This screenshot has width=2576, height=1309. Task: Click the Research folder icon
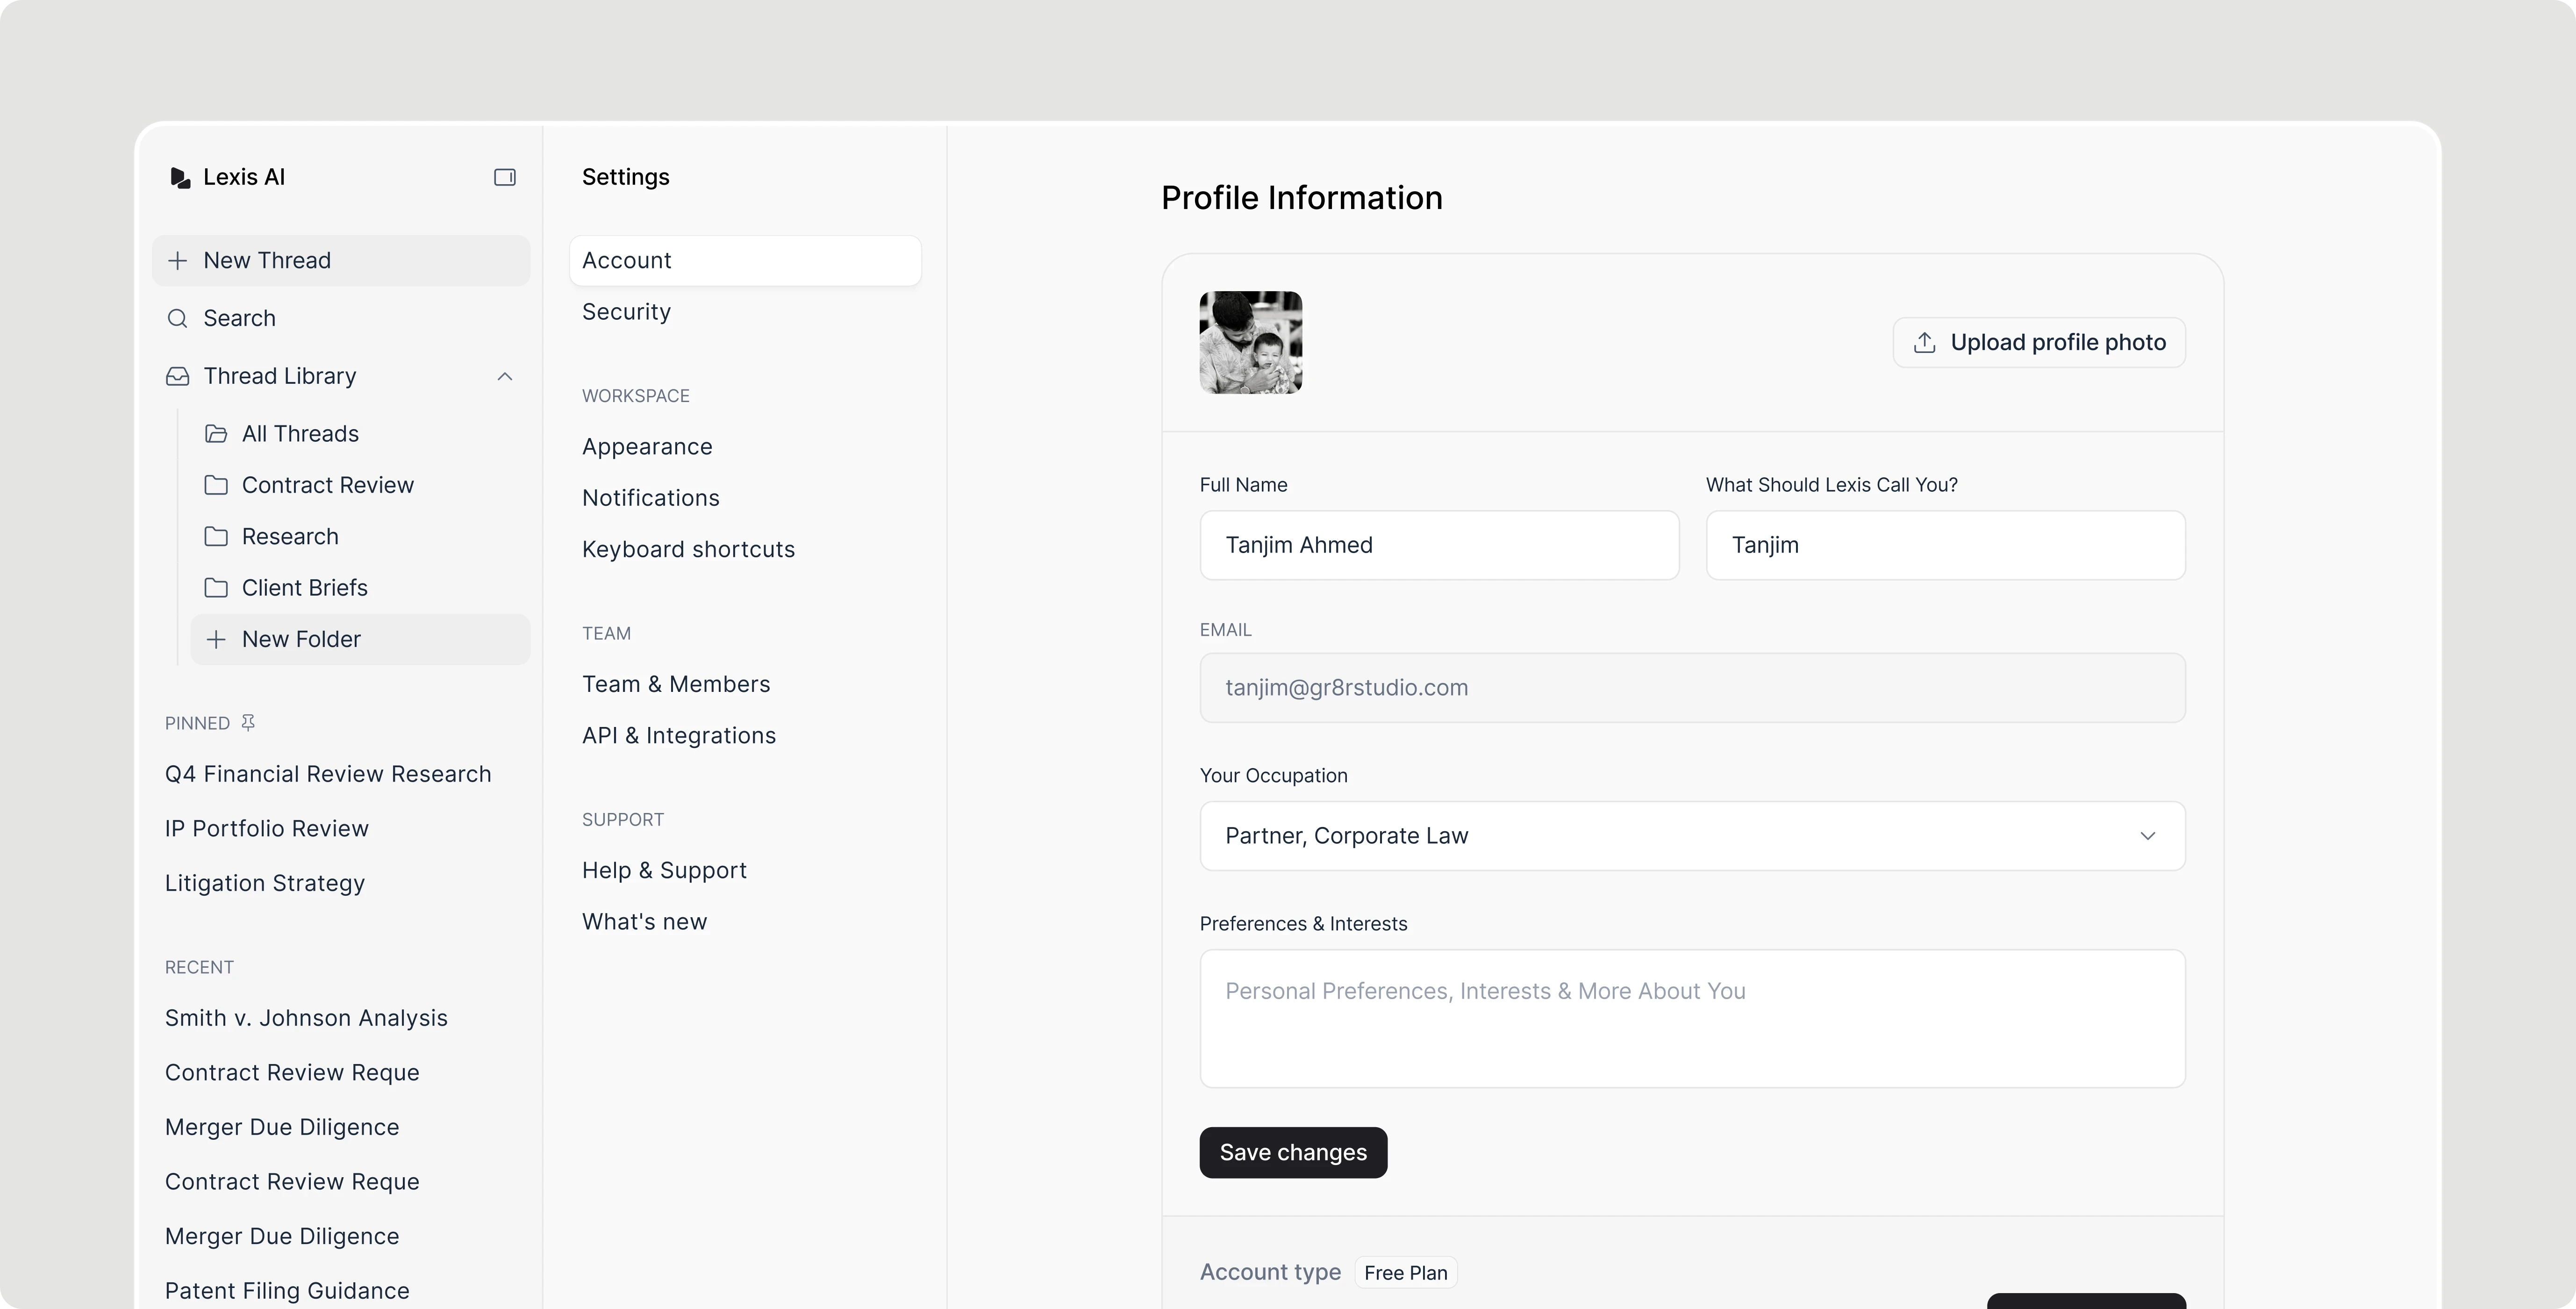216,537
